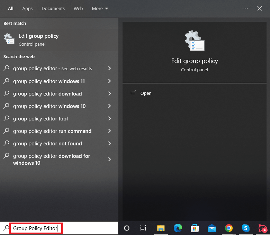Select 'group policy editor windows 11' suggestion
Image resolution: width=270 pixels, height=235 pixels.
pyautogui.click(x=49, y=81)
